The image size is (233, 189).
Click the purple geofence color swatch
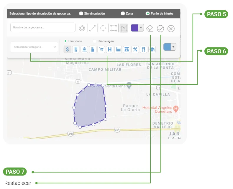click(134, 28)
